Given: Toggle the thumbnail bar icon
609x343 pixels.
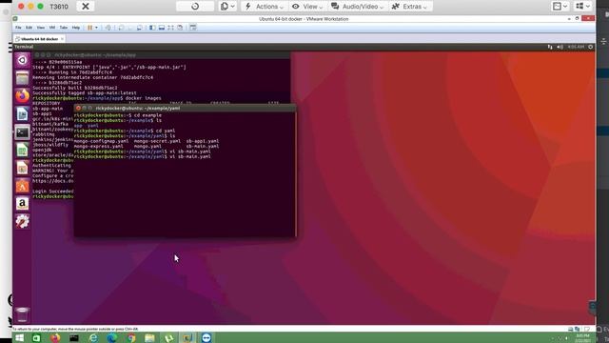Looking at the screenshot, I should coord(162,28).
